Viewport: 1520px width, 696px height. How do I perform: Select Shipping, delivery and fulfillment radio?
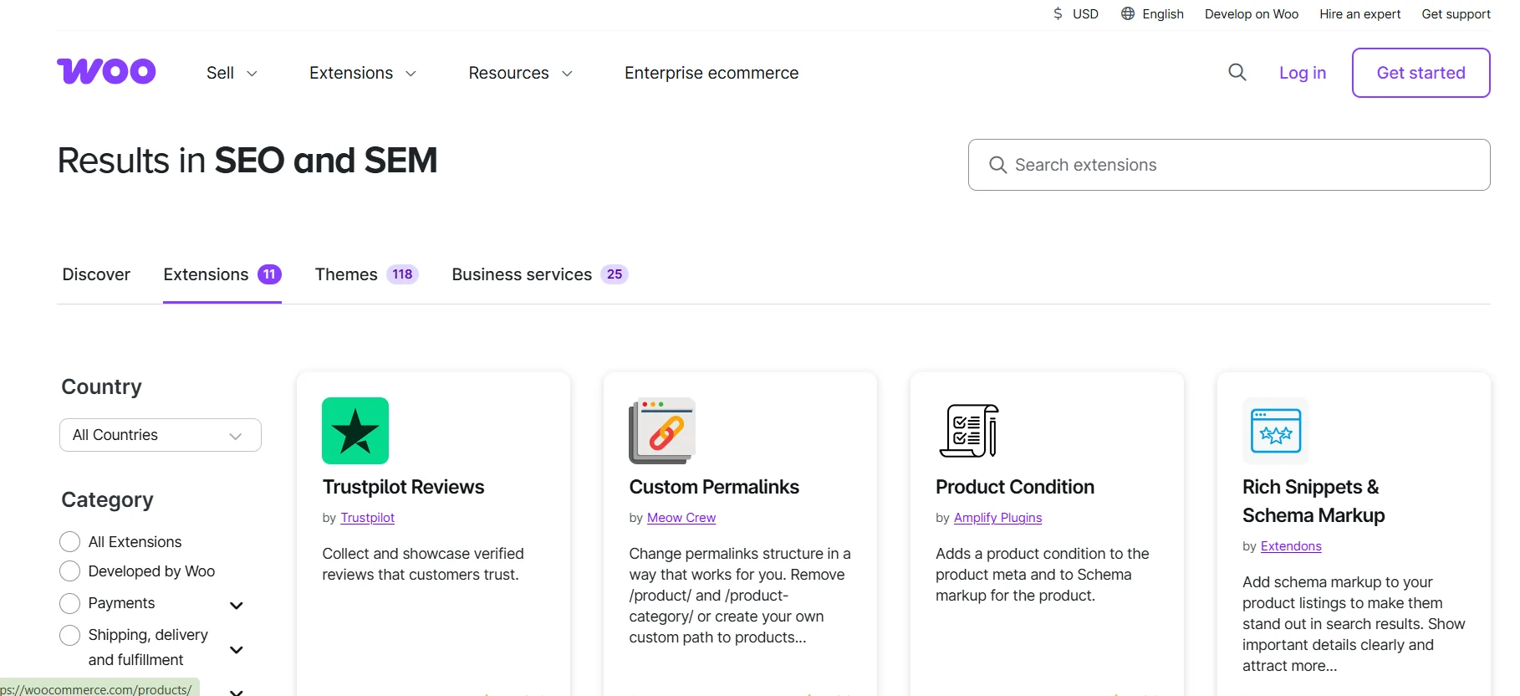point(70,636)
